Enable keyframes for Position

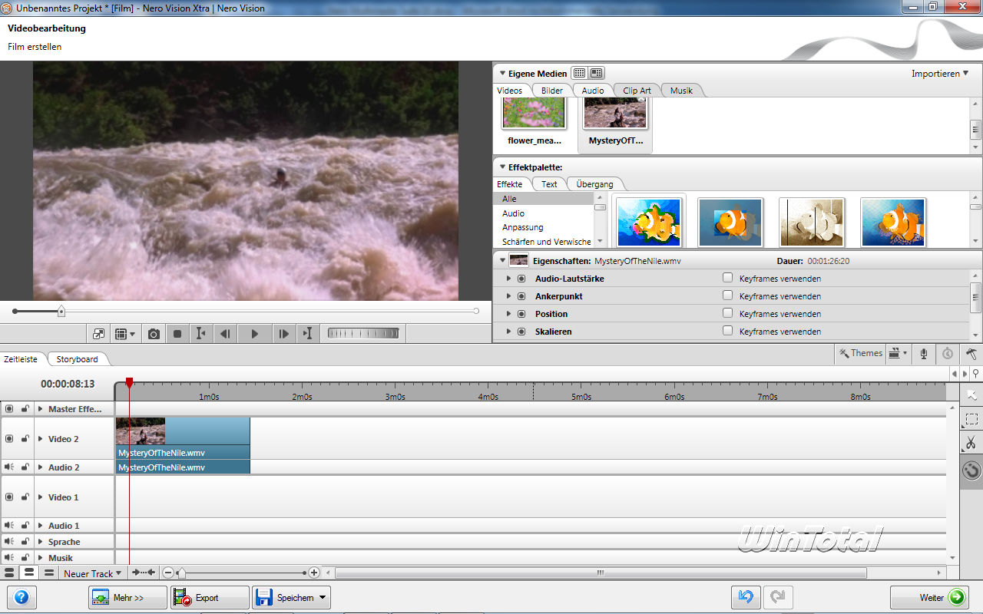point(727,313)
